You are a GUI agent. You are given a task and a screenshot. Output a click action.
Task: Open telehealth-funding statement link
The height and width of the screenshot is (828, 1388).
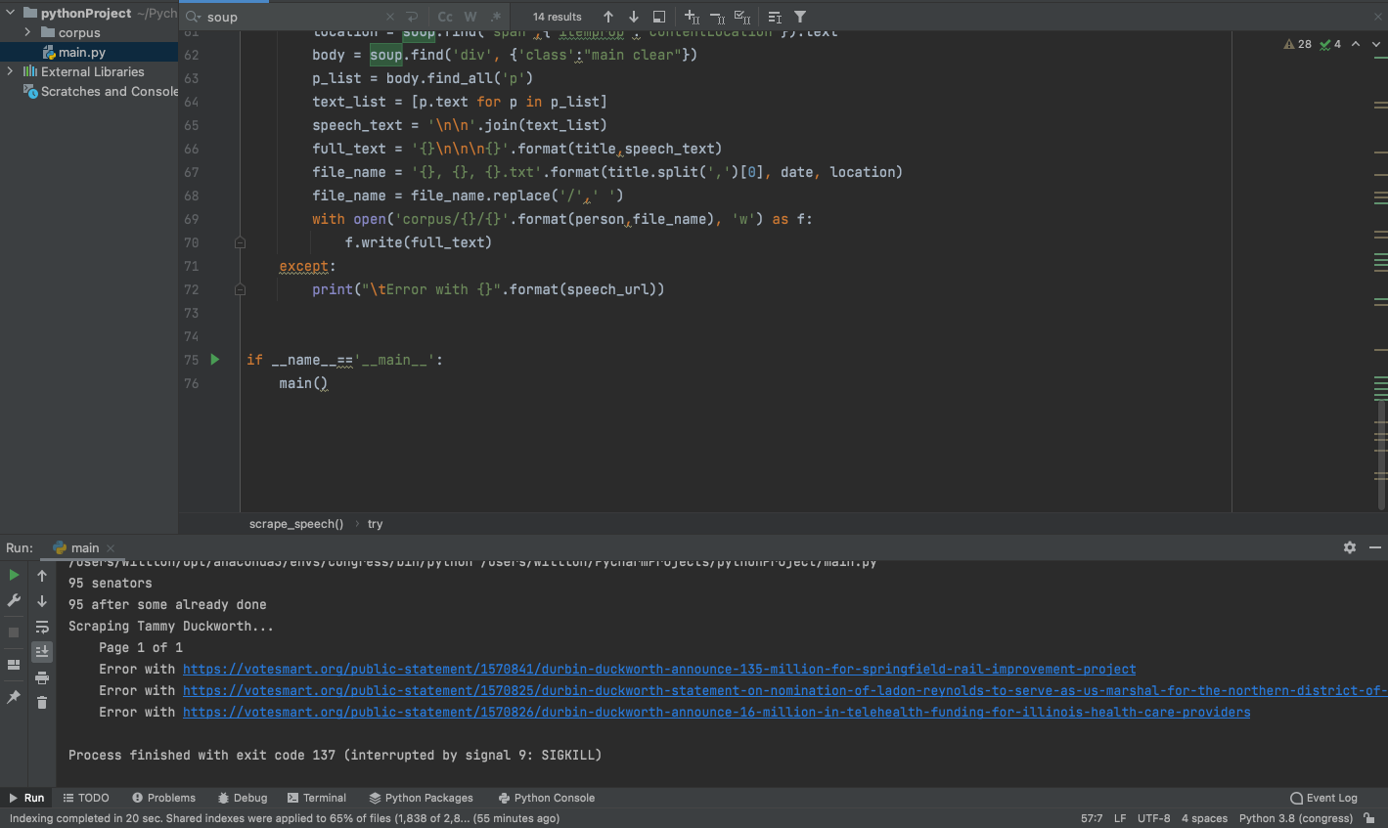716,713
